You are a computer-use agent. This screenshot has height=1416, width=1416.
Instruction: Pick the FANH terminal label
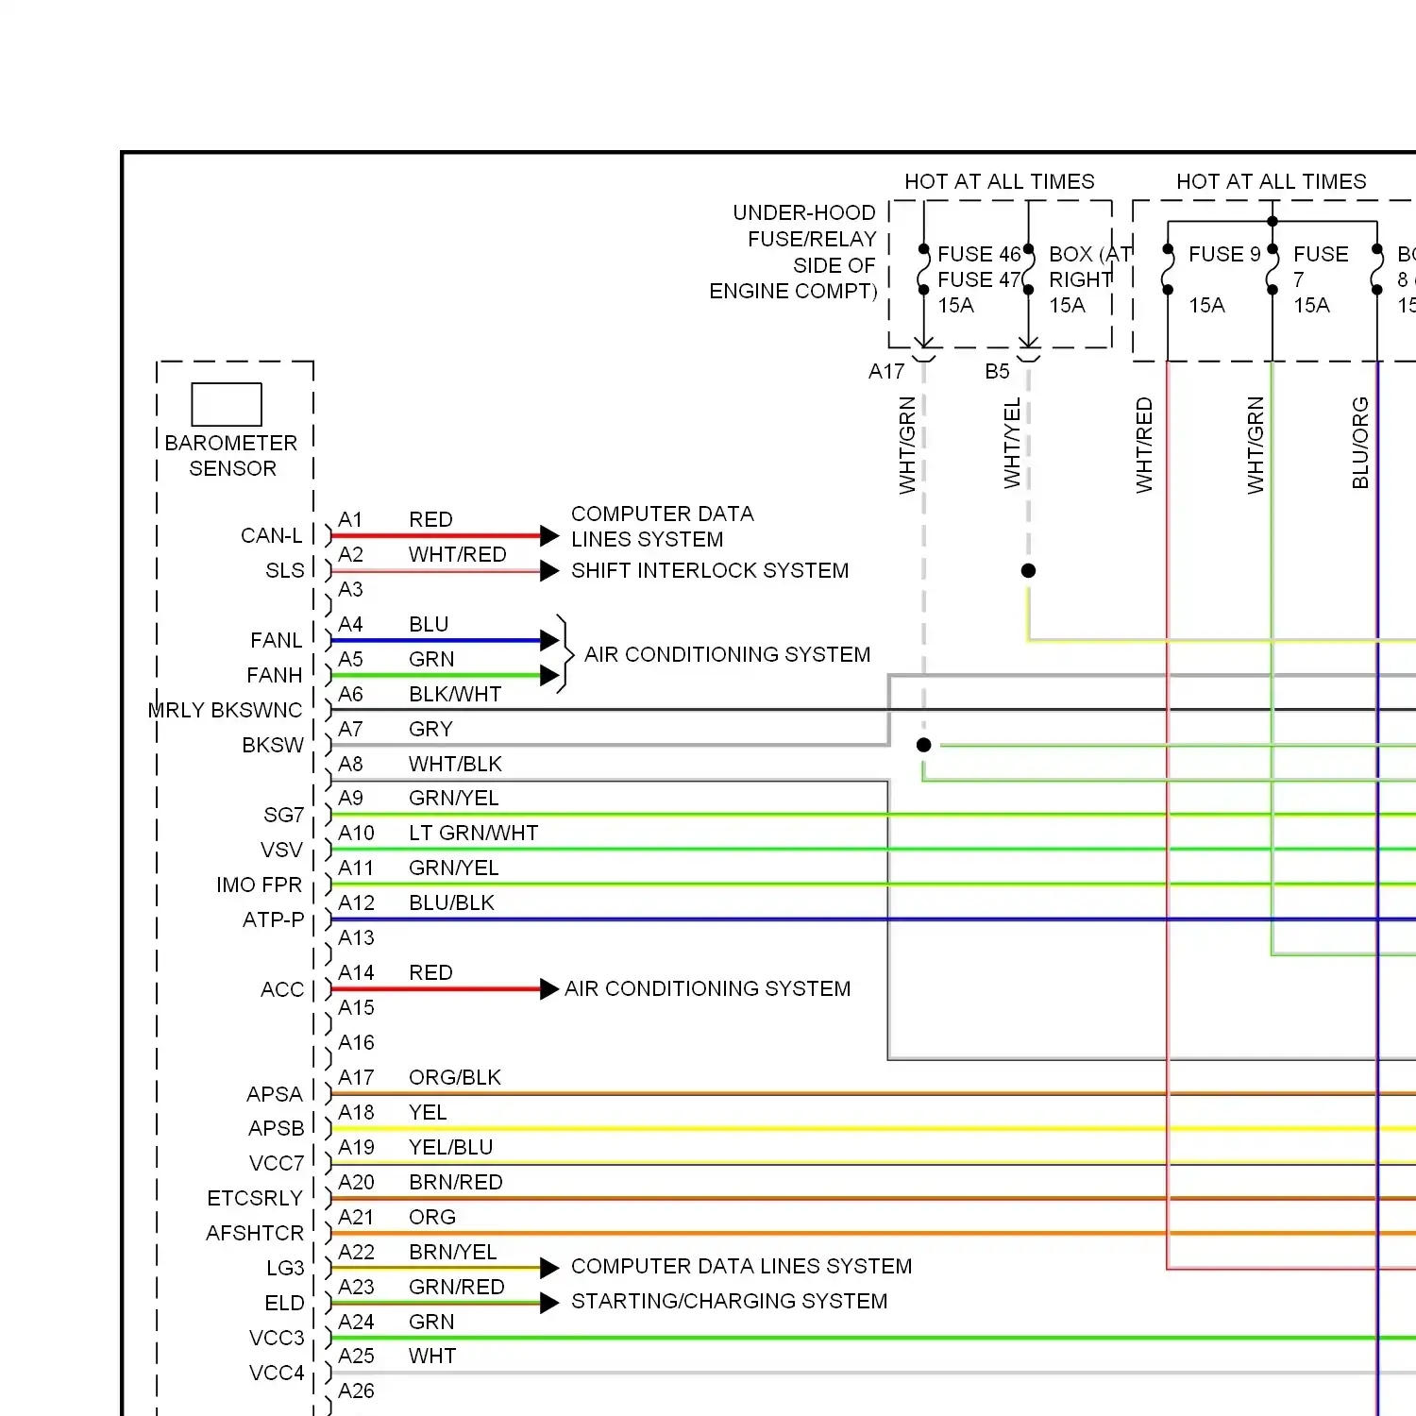[x=275, y=676]
